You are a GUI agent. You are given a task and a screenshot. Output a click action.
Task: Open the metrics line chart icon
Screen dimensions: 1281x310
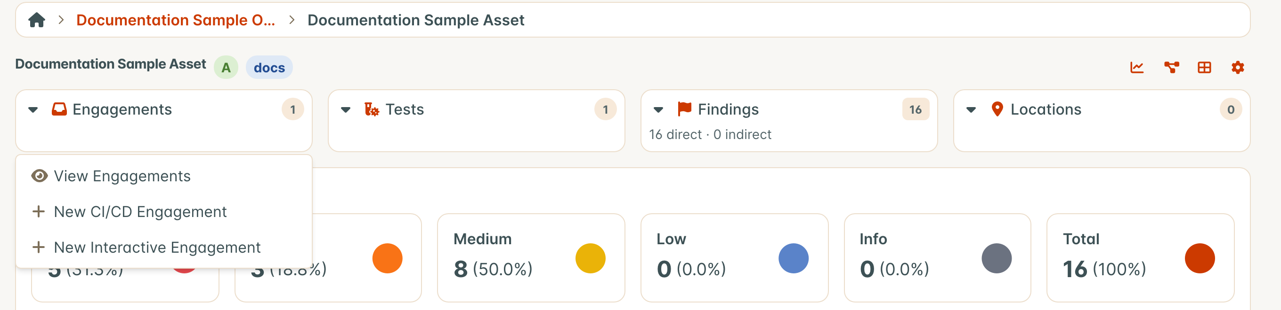tap(1137, 68)
